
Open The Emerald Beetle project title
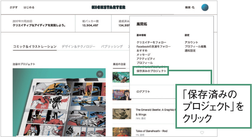click(156, 112)
